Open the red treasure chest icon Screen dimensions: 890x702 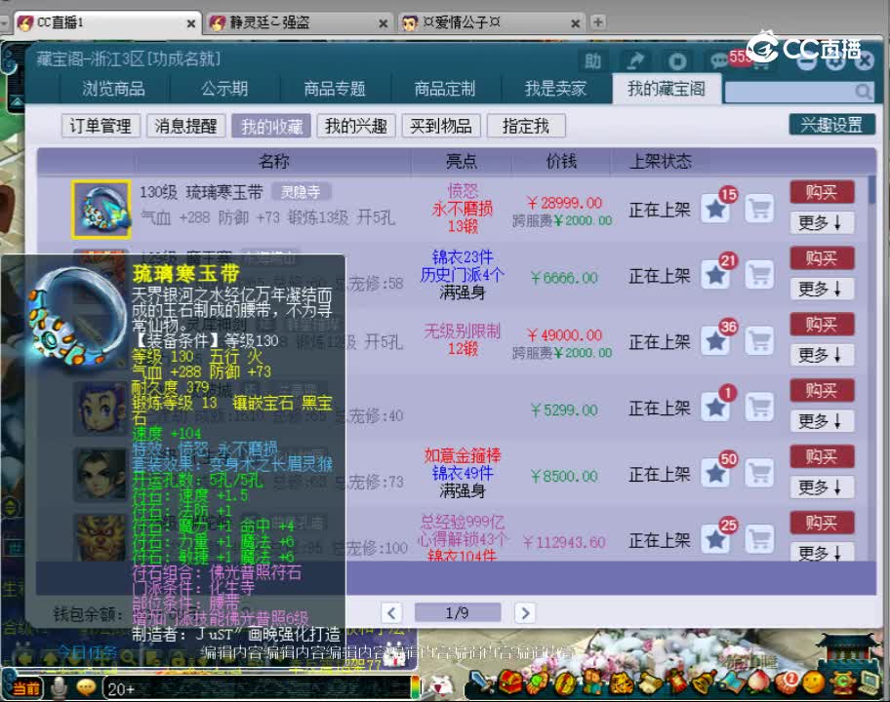[x=510, y=682]
